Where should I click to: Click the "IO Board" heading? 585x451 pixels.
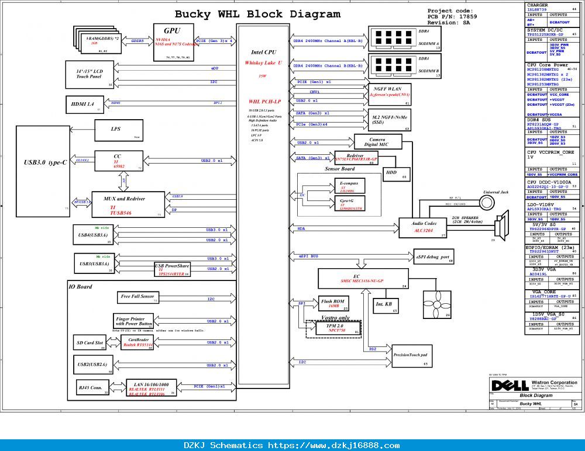coord(80,287)
